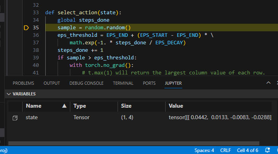Click the horizontal scrollbar of variables table
The image size is (278, 154).
pyautogui.click(x=134, y=143)
